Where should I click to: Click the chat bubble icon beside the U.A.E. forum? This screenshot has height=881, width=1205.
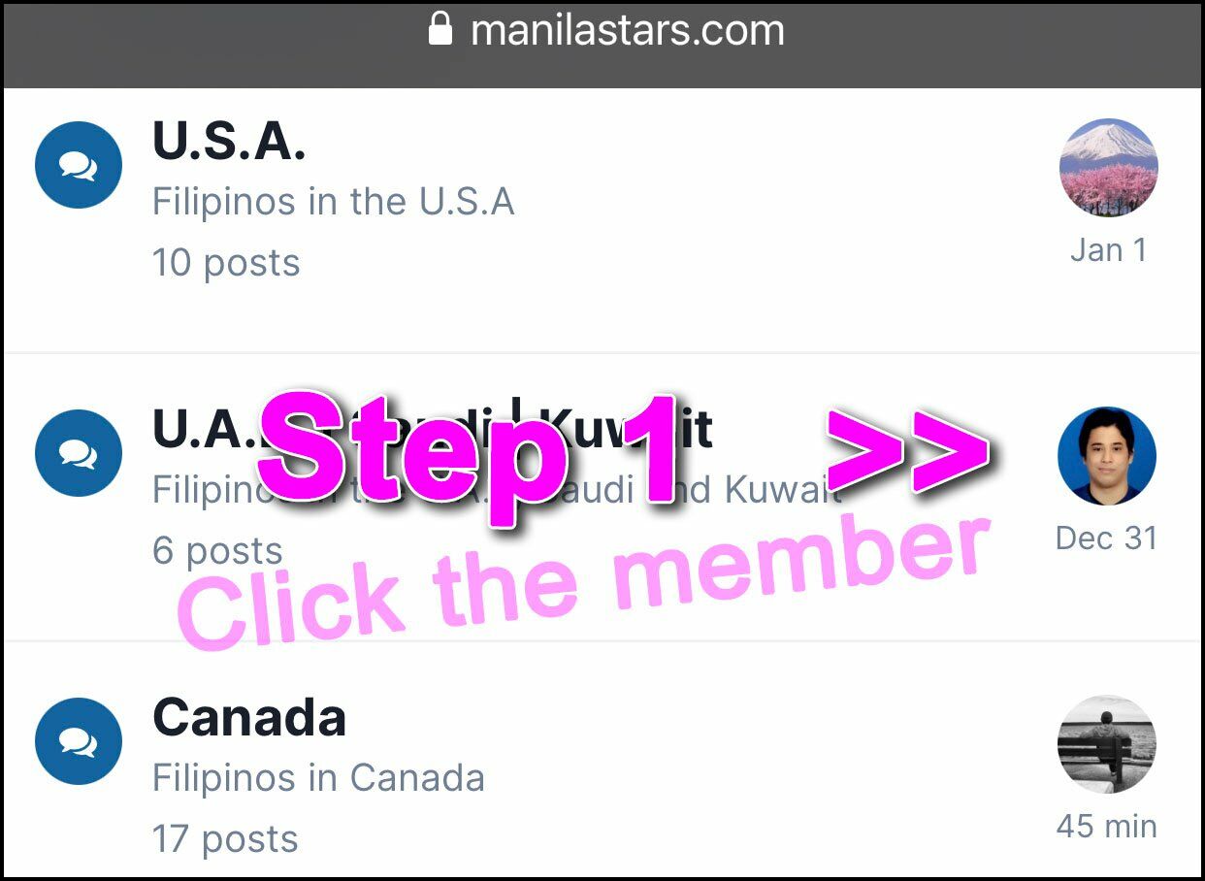pos(79,453)
